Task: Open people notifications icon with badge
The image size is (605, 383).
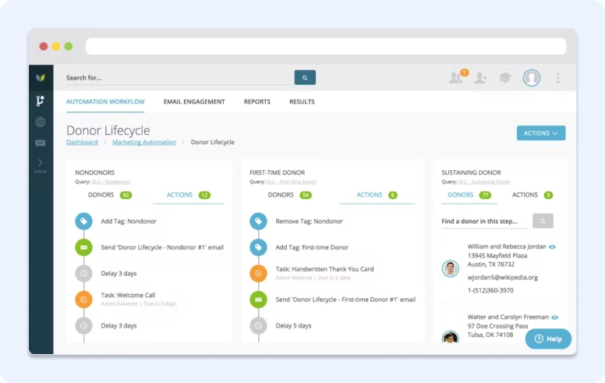Action: point(458,77)
